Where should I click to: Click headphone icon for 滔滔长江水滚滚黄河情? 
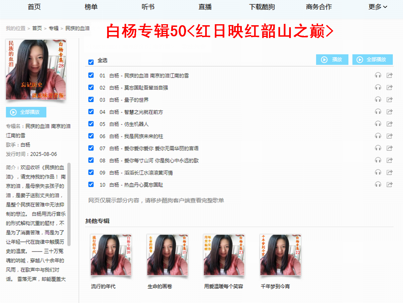tap(378, 172)
